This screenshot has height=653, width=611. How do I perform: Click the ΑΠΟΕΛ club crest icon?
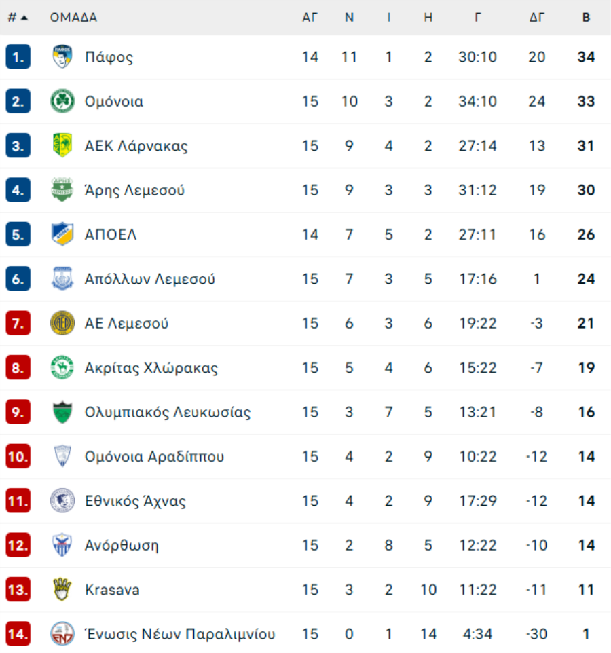click(x=62, y=235)
